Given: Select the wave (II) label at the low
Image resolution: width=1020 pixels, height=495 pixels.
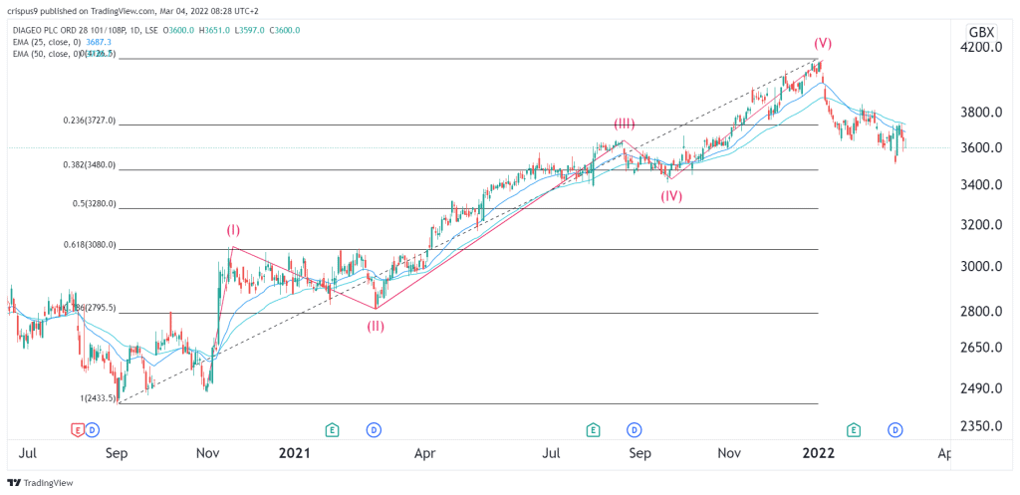Looking at the screenshot, I should tap(375, 327).
